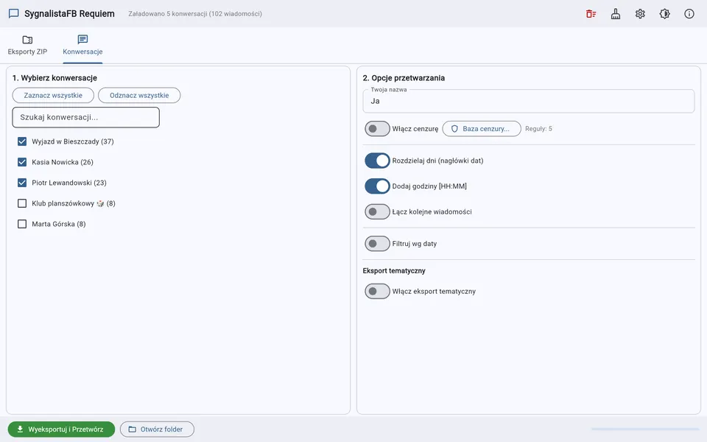This screenshot has height=442, width=707.
Task: Enable Łącz kolejne wiadomości toggle
Action: [x=377, y=211]
